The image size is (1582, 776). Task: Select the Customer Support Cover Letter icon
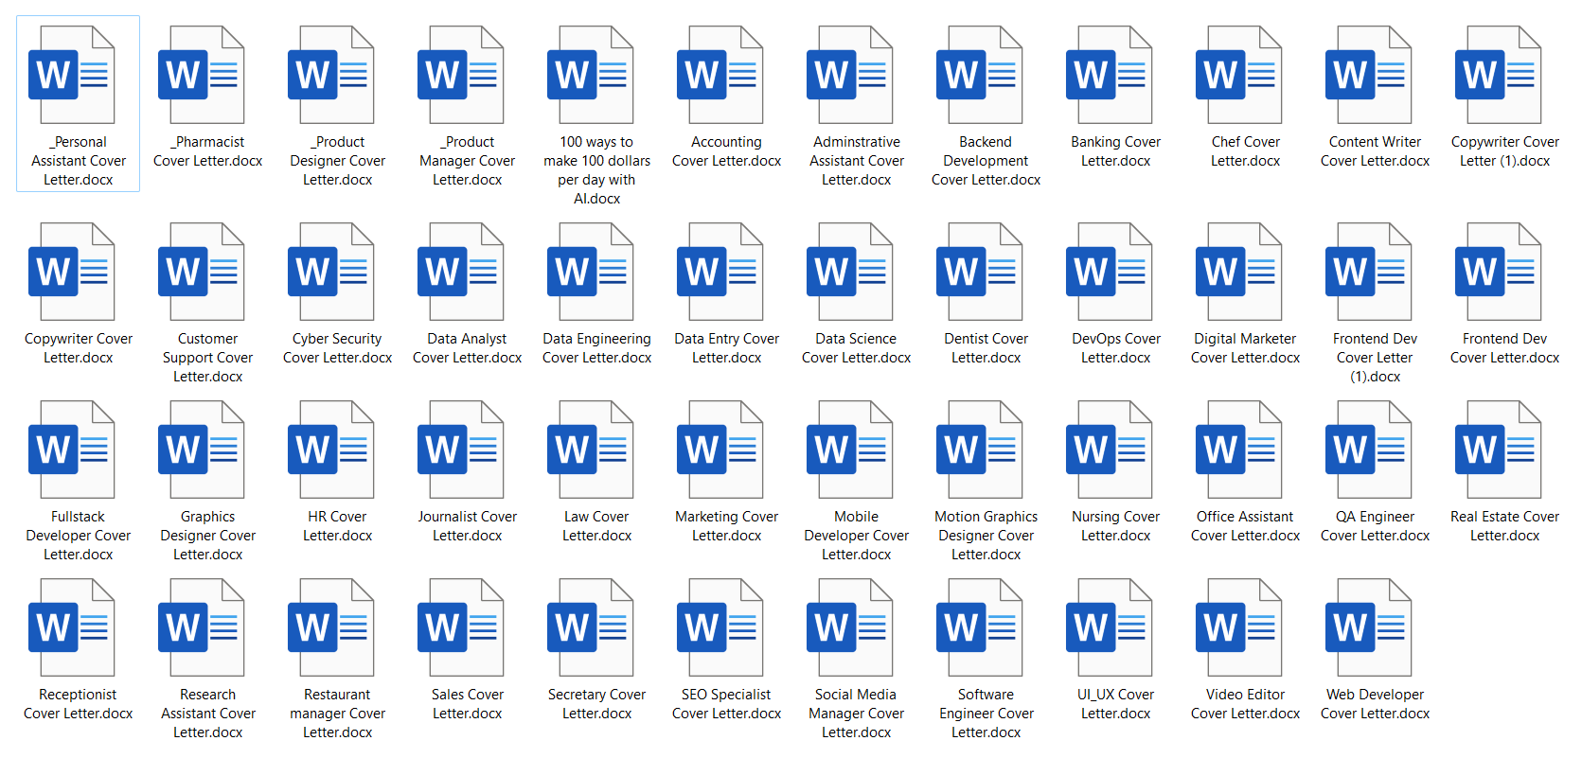202,272
